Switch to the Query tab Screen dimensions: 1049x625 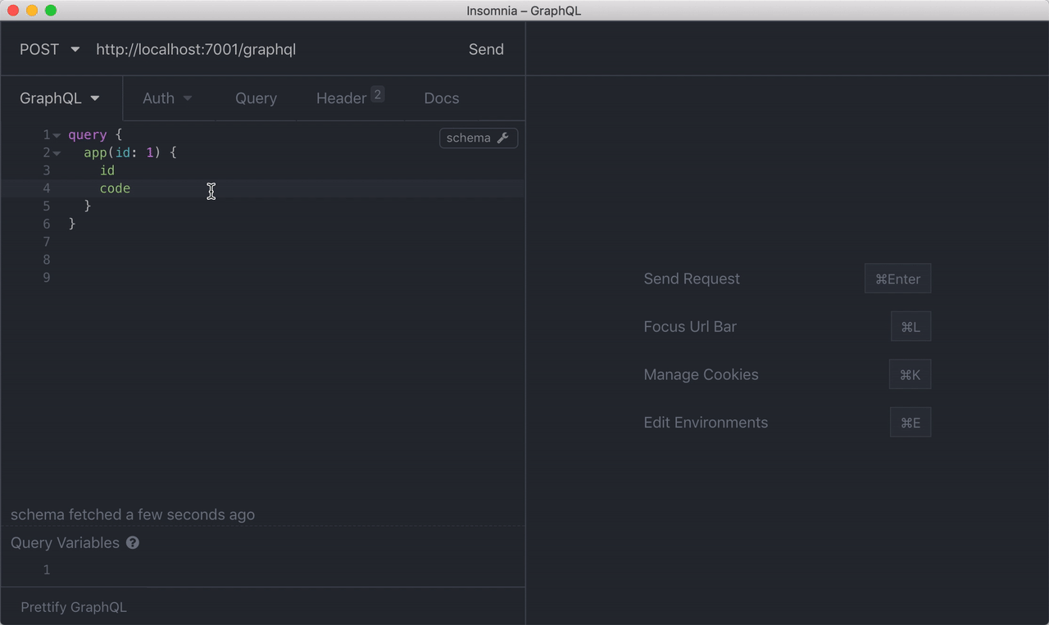[x=256, y=98]
